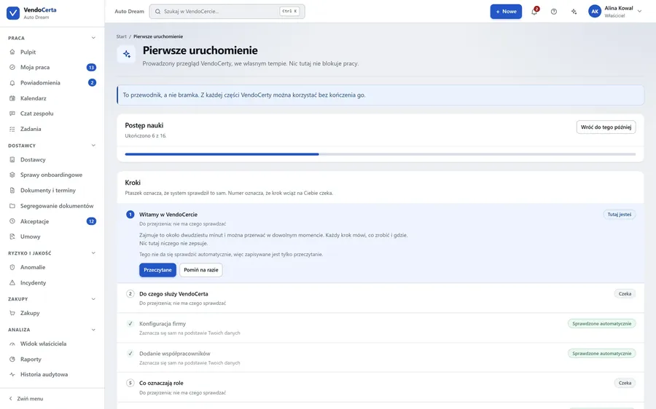Click the Dostawcy building icon

click(12, 159)
